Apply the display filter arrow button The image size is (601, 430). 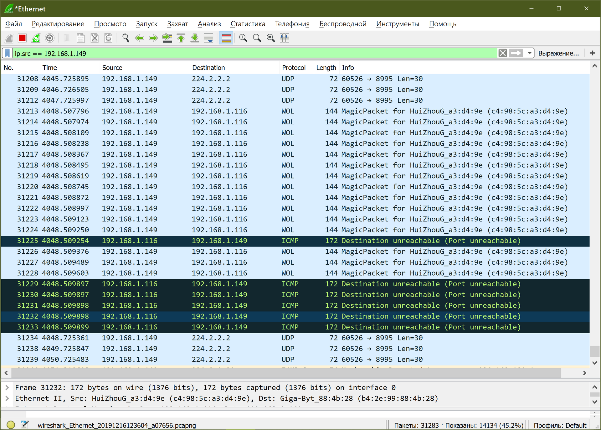tap(516, 53)
